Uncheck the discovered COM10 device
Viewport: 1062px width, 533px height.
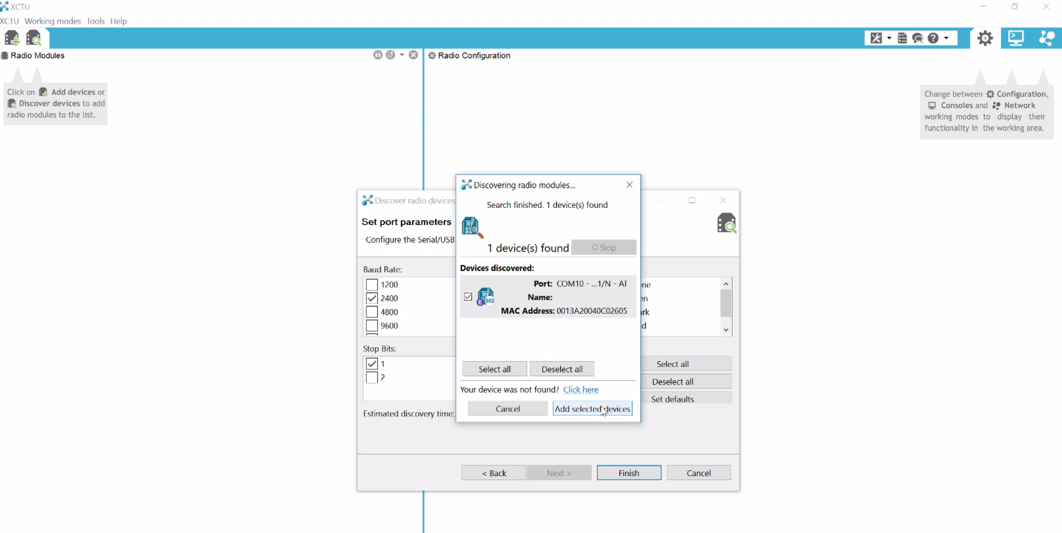coord(468,296)
